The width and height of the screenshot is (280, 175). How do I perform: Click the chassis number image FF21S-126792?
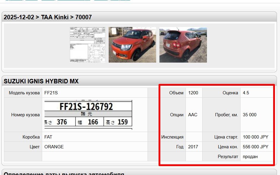click(x=88, y=115)
